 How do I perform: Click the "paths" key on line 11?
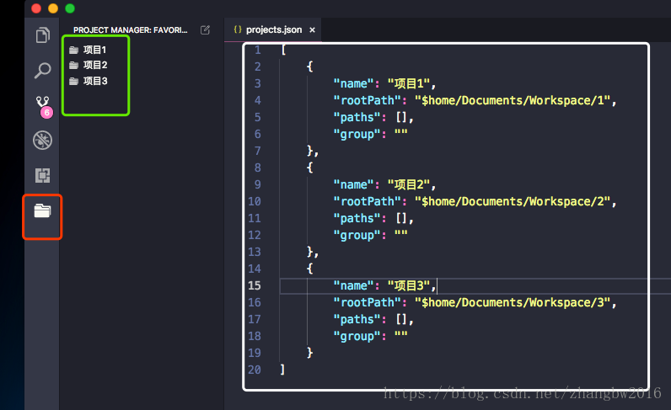(x=357, y=218)
